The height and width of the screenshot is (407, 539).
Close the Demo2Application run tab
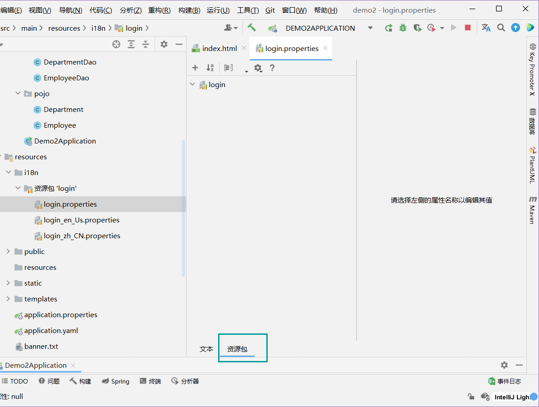coord(73,365)
